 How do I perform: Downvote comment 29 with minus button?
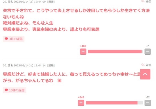coord(148,52)
